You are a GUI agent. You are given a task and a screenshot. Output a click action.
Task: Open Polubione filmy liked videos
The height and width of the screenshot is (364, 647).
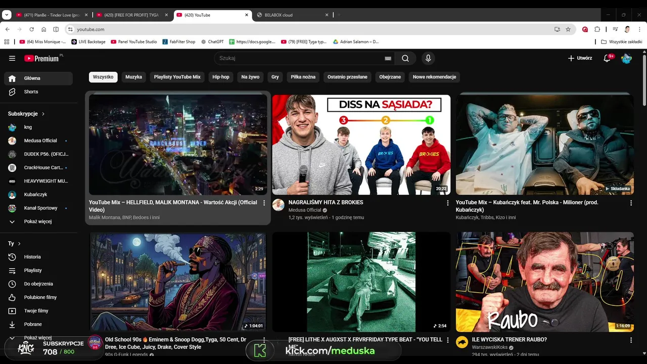point(38,297)
